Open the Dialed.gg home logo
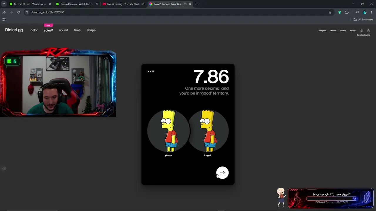The image size is (376, 211). pos(14,30)
